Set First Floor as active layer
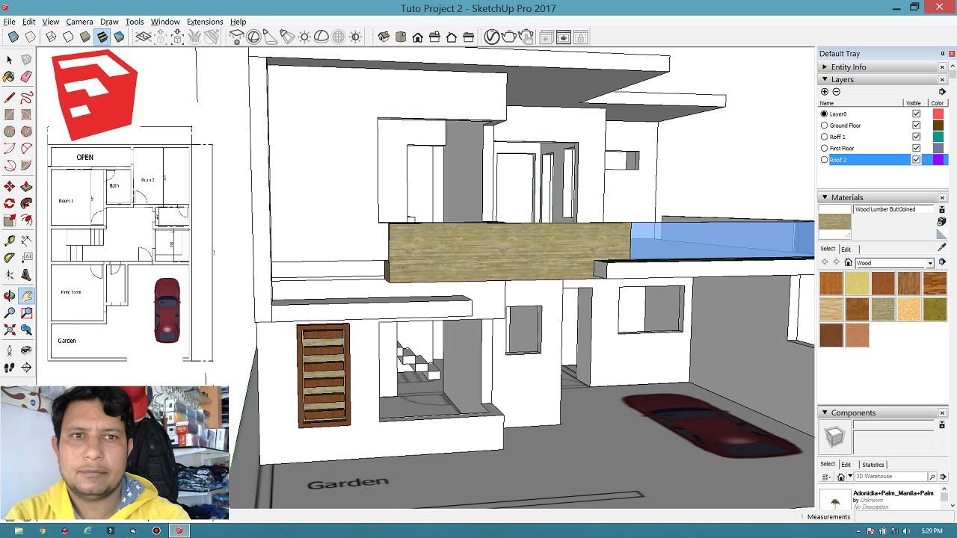 824,148
